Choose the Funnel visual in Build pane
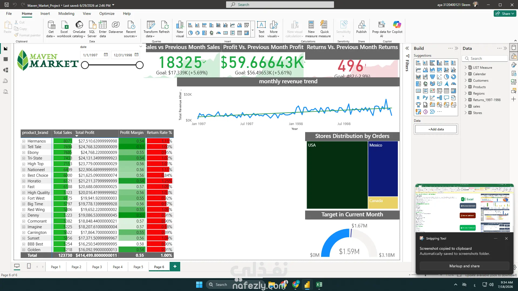This screenshot has width=518, height=291. [x=432, y=77]
